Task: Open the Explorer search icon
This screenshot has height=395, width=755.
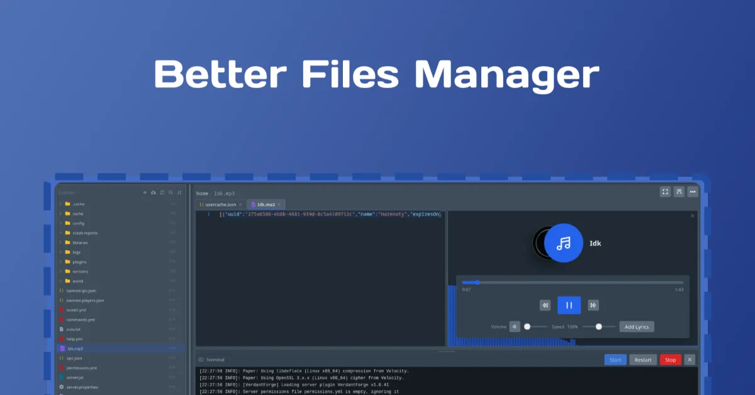Action: 171,192
